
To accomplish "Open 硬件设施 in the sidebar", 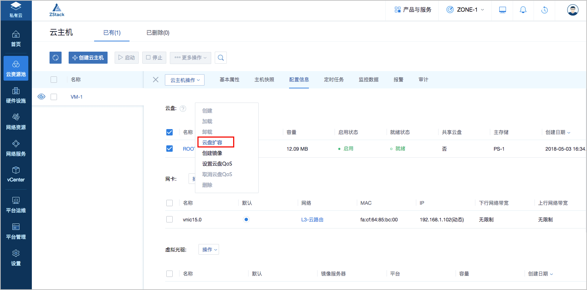I will [x=16, y=95].
